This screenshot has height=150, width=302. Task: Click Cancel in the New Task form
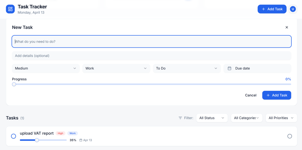pos(251,95)
